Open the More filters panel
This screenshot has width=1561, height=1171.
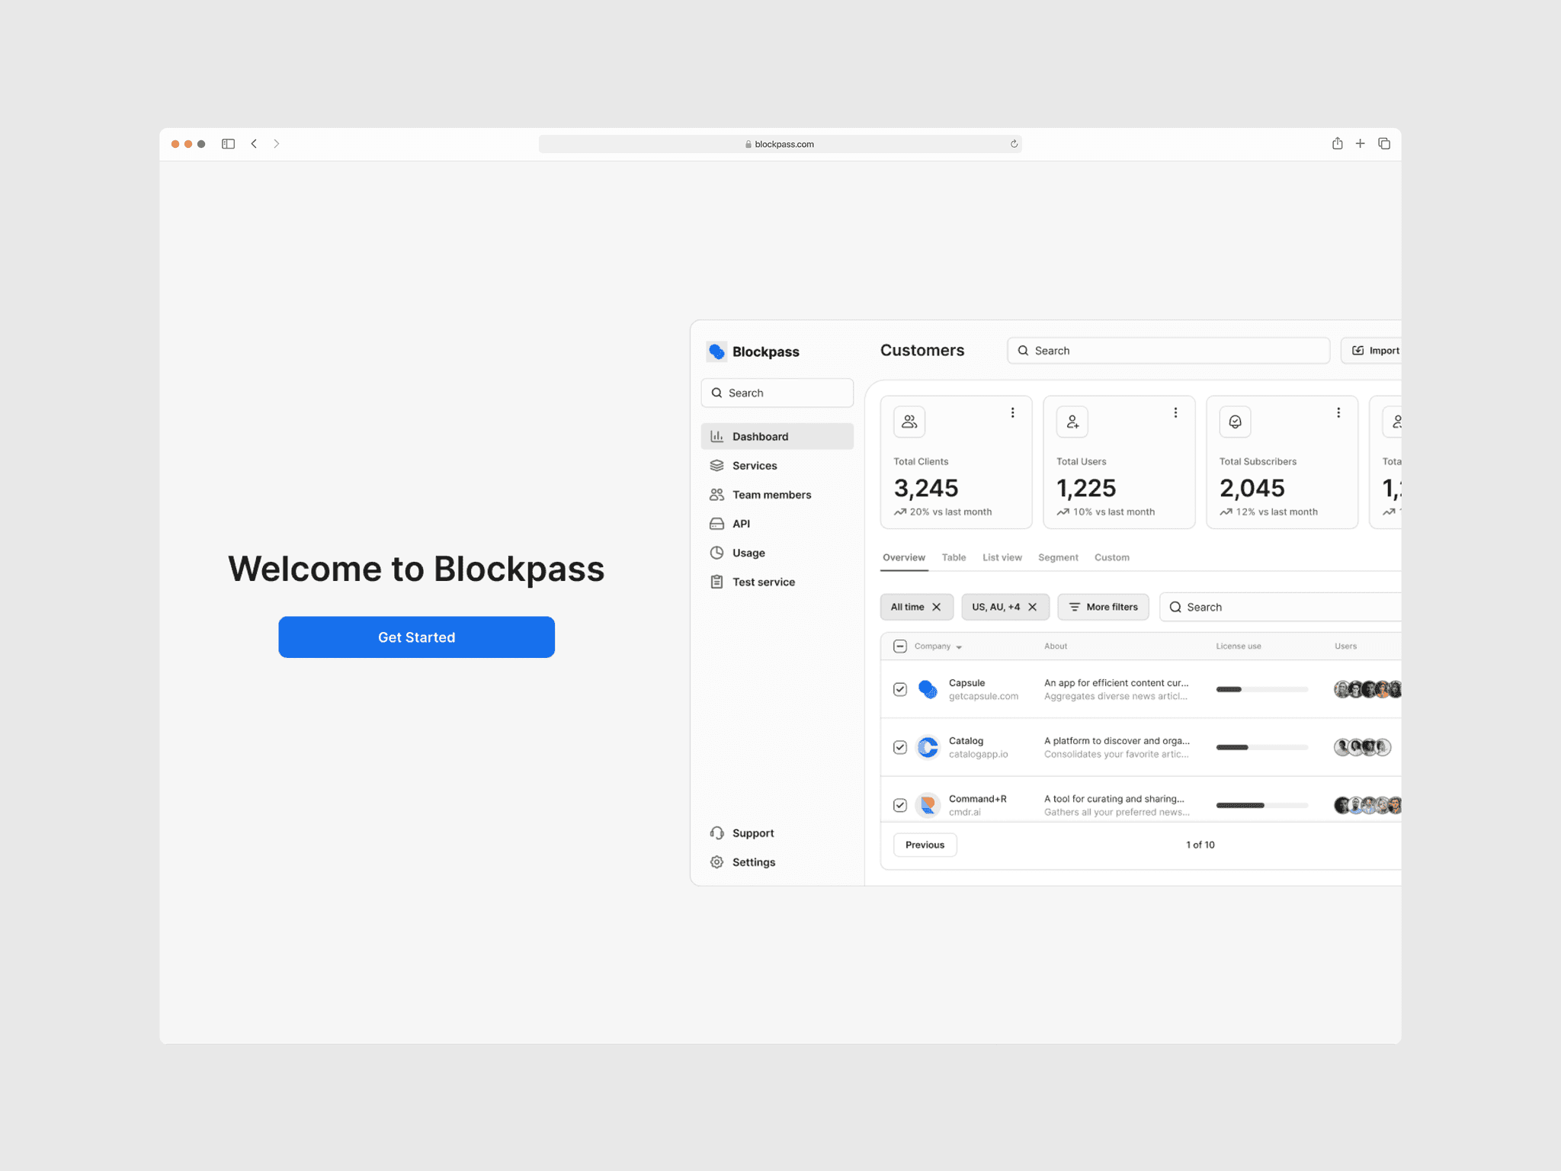pyautogui.click(x=1103, y=607)
